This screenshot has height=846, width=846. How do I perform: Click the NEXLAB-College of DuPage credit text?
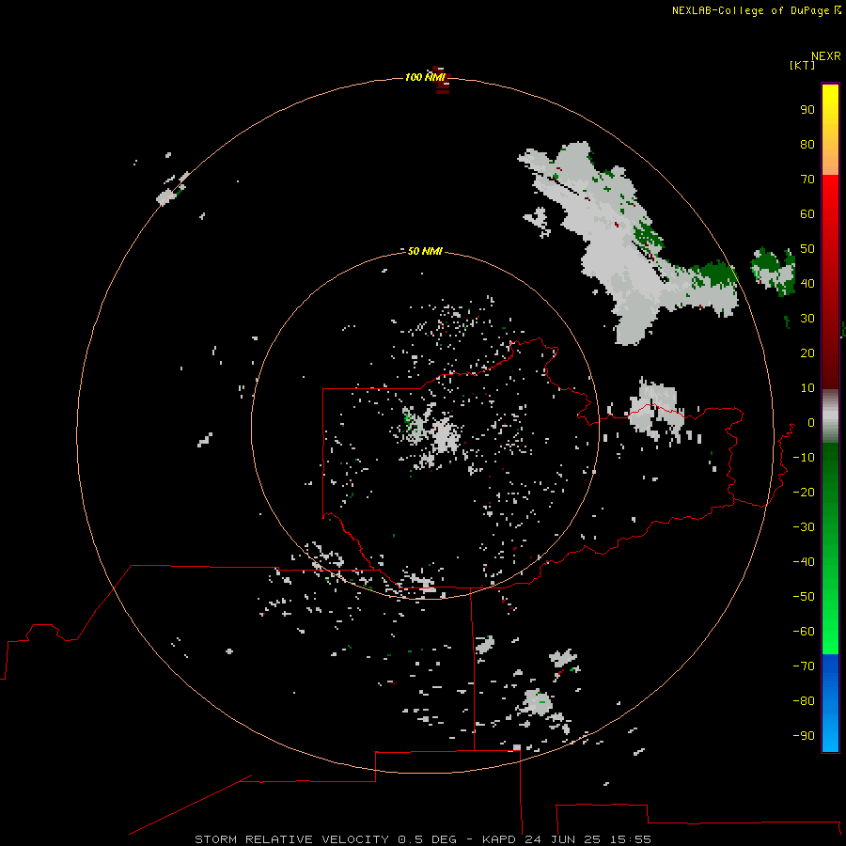click(x=750, y=10)
